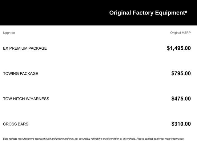Select the Upgrade column header

pyautogui.click(x=9, y=33)
